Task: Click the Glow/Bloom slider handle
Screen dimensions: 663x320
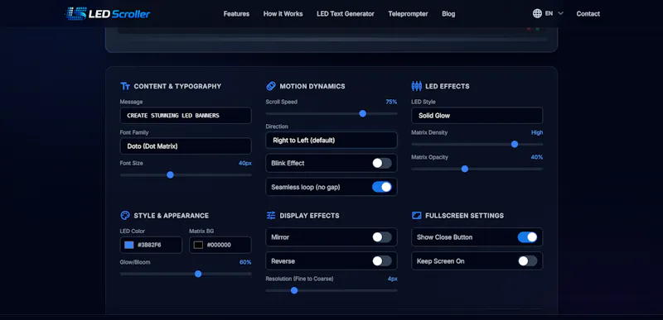Action: (198, 274)
